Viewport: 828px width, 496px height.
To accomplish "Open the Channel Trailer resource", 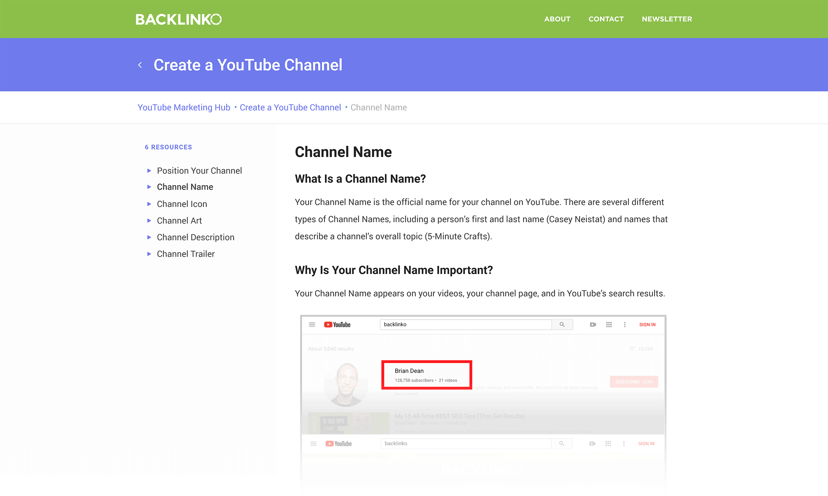I will tap(186, 254).
